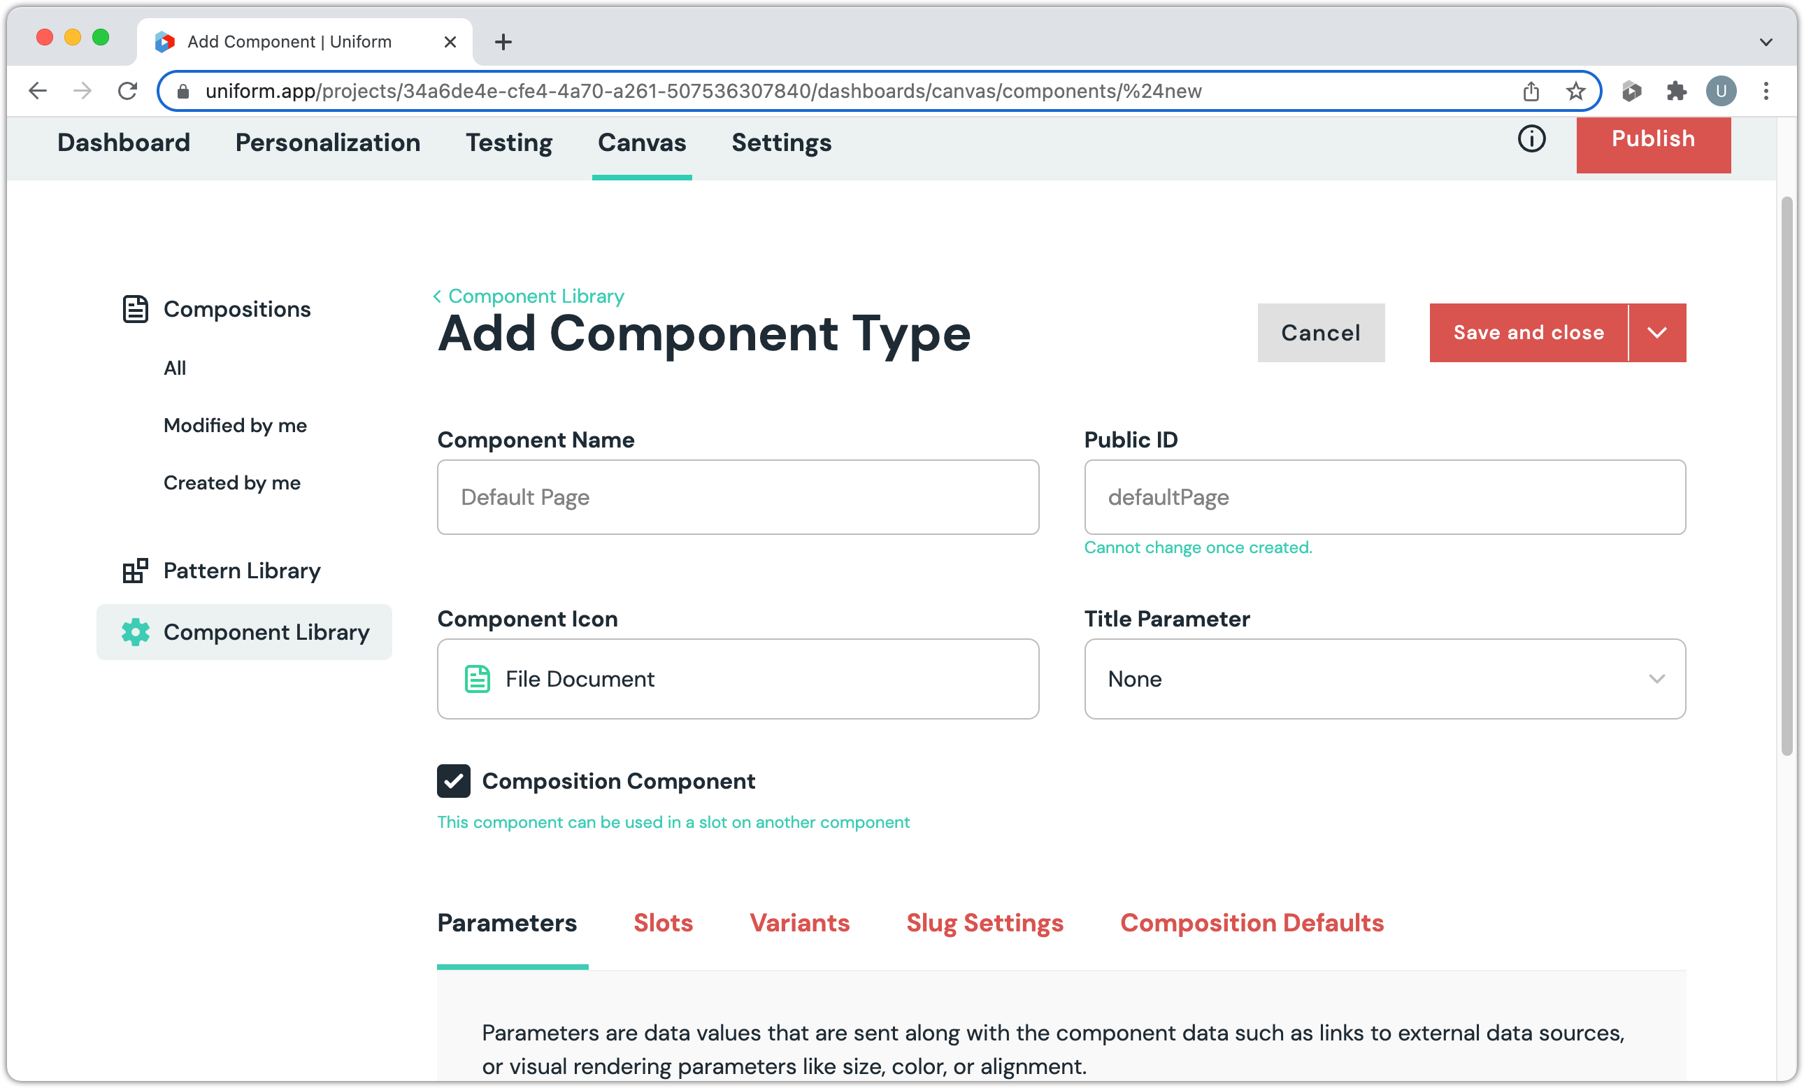
Task: Click the bookmark star icon in address bar
Action: click(x=1575, y=91)
